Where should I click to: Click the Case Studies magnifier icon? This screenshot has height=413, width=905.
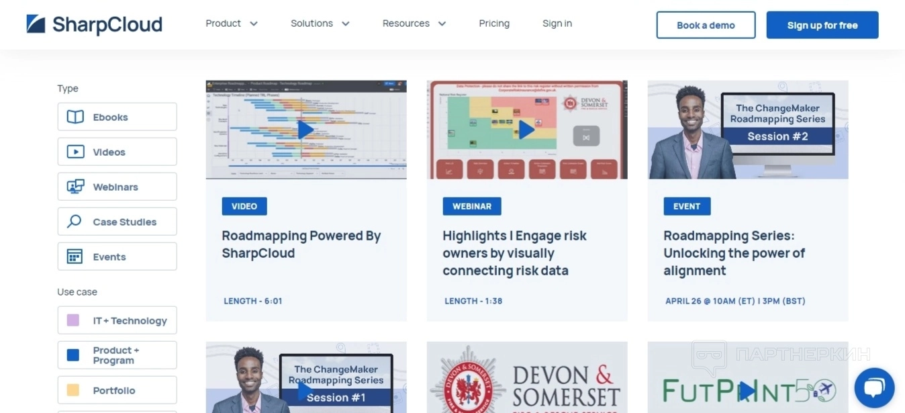[75, 222]
